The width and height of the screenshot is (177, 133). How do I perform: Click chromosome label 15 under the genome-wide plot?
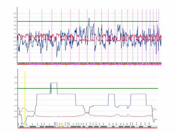tap(135, 66)
